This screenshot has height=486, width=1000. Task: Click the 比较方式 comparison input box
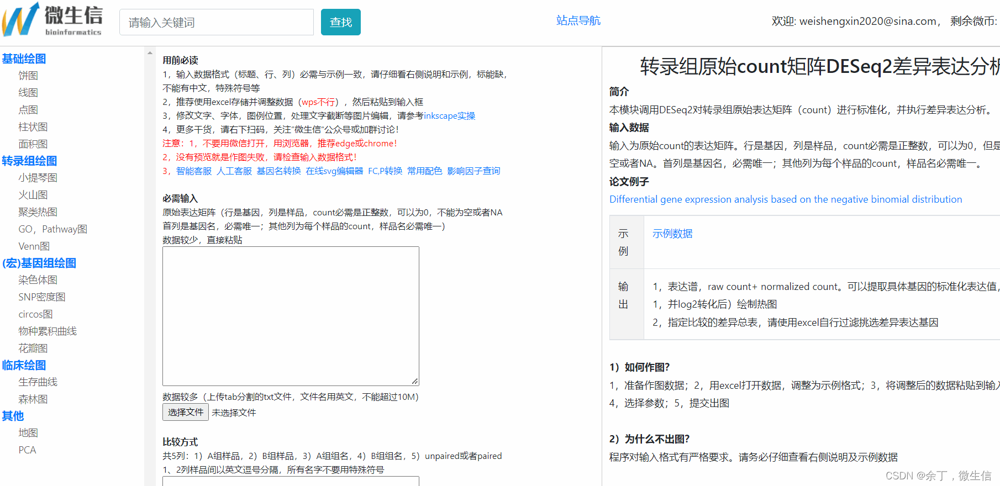point(291,481)
